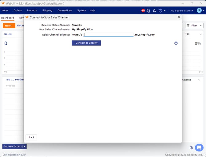This screenshot has width=206, height=157.
Task: Click the Back button
Action: 31,137
